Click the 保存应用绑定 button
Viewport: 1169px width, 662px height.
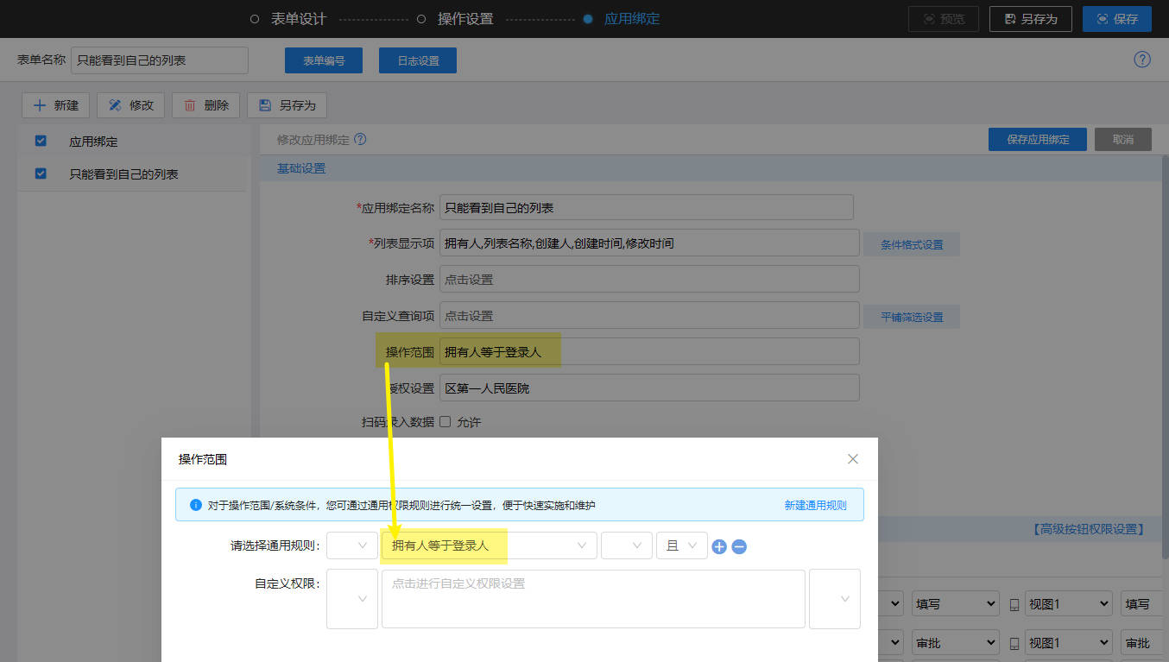point(1037,139)
